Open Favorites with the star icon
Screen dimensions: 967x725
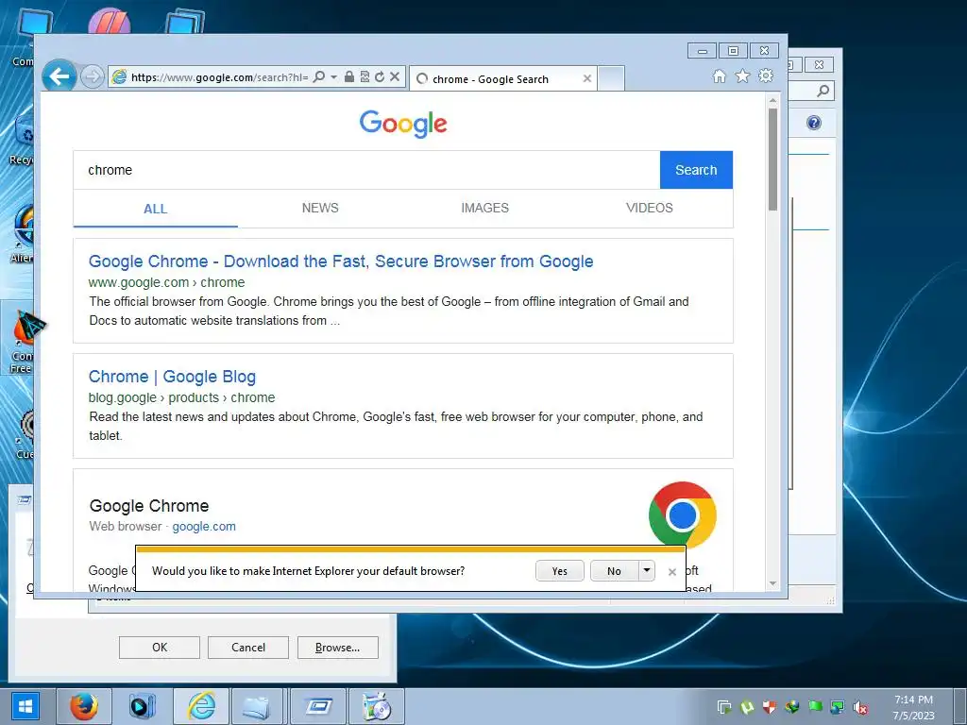(742, 76)
